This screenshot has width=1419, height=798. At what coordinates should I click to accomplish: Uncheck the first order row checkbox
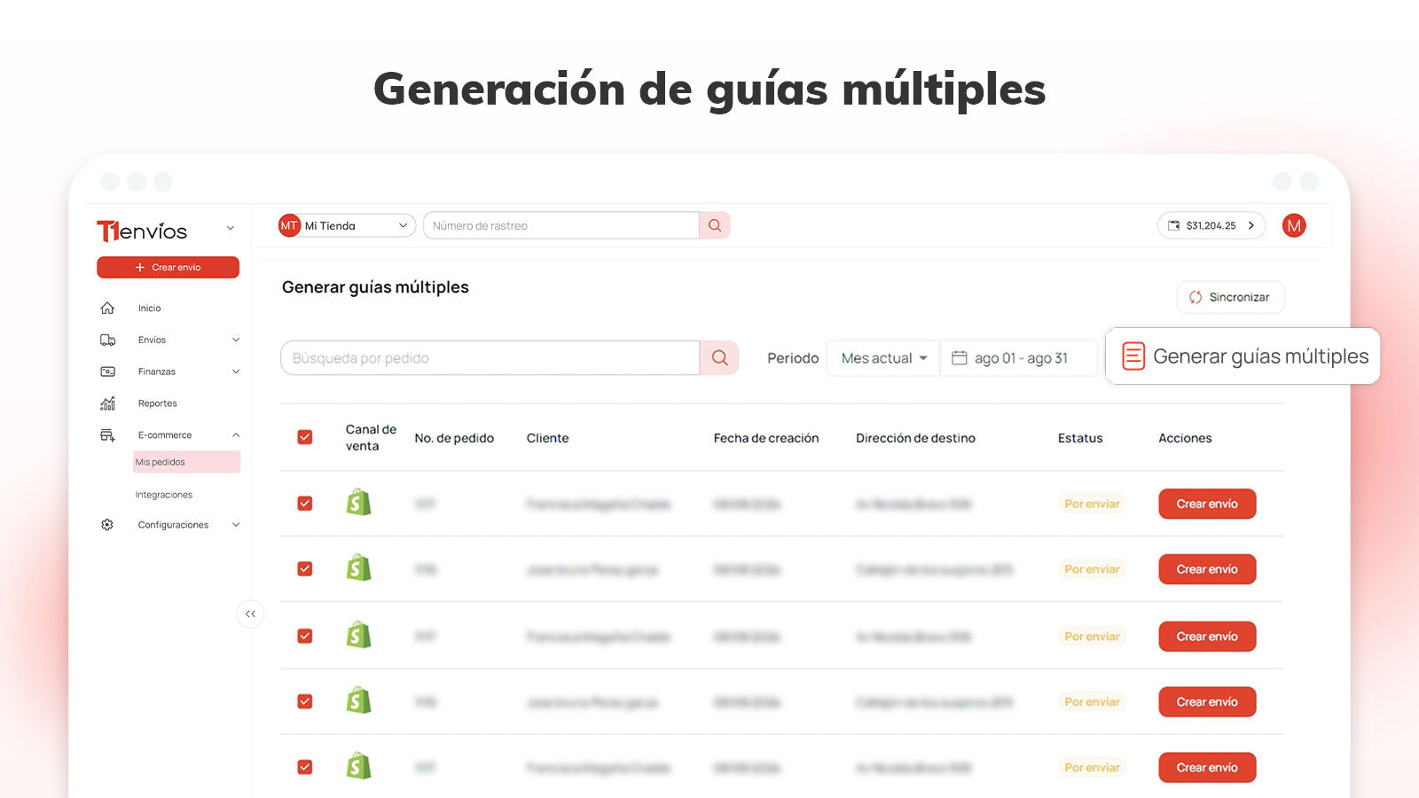(x=305, y=503)
